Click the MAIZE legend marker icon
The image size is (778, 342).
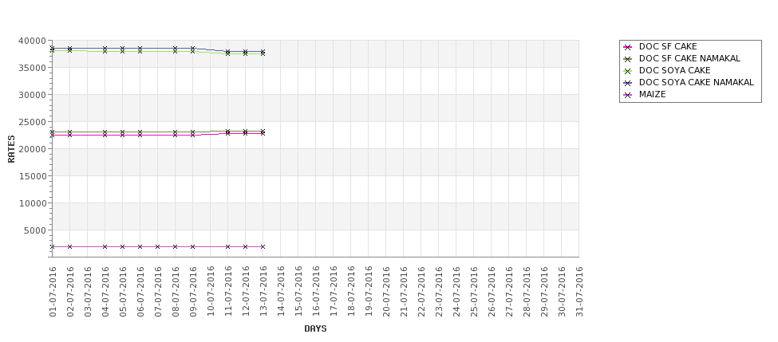coord(628,95)
